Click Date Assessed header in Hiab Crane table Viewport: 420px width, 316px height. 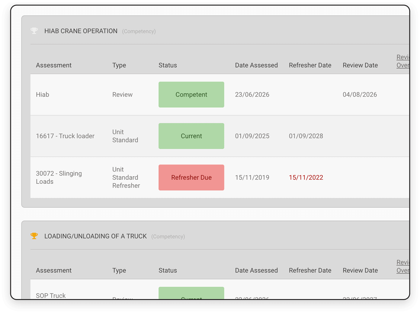256,65
